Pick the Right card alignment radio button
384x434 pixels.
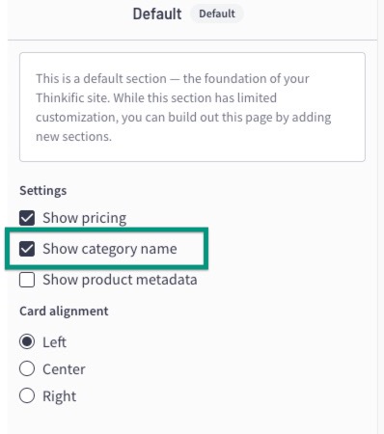point(27,395)
